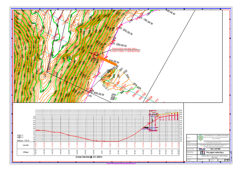Click the intake well structure in cross section
The width and height of the screenshot is (242, 171).
[x=153, y=121]
